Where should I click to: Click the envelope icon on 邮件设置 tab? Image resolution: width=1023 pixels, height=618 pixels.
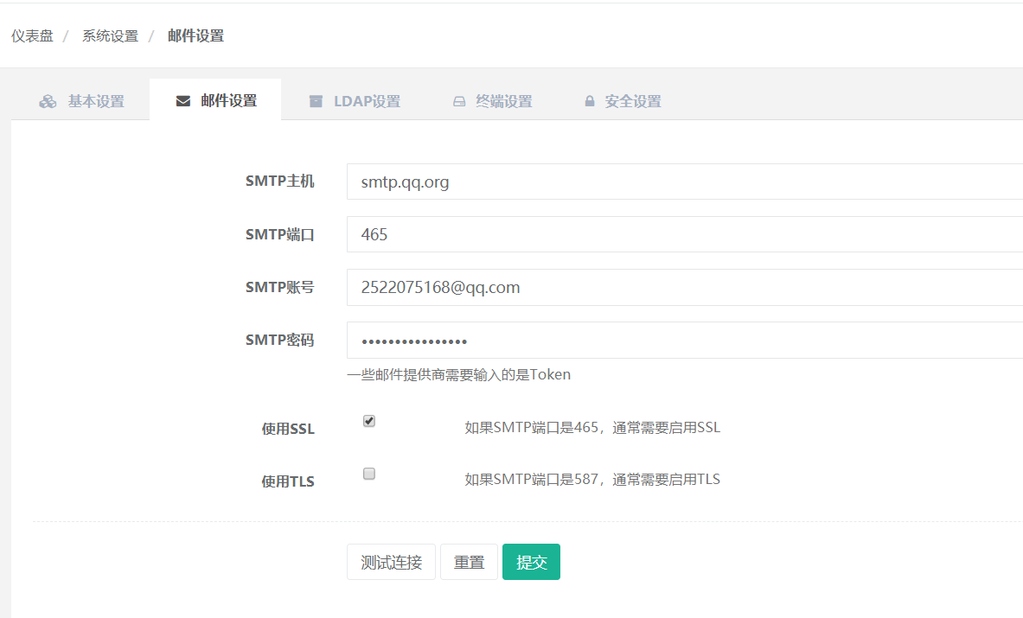[x=182, y=100]
